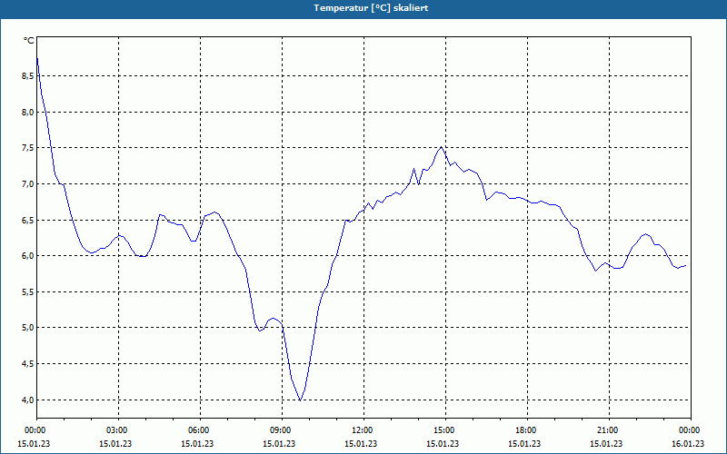727x454 pixels.
Task: Click the 21:00 time axis label
Action: coord(609,430)
